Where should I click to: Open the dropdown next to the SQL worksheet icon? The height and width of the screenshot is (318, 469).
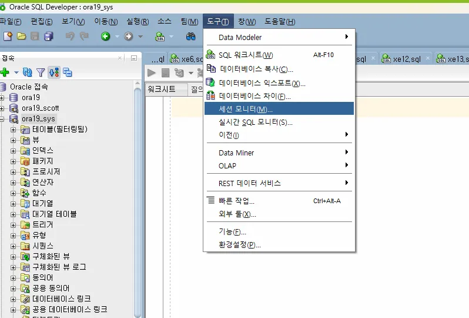[172, 37]
